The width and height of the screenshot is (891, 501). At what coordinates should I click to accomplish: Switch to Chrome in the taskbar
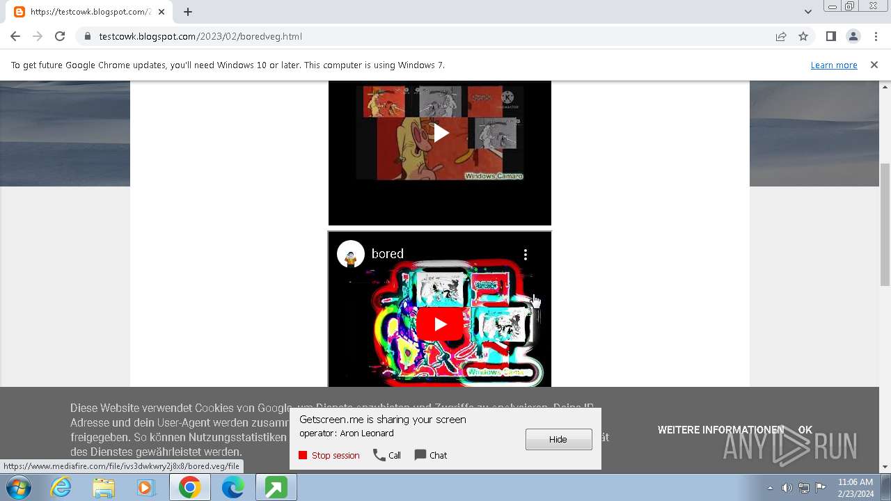click(189, 488)
